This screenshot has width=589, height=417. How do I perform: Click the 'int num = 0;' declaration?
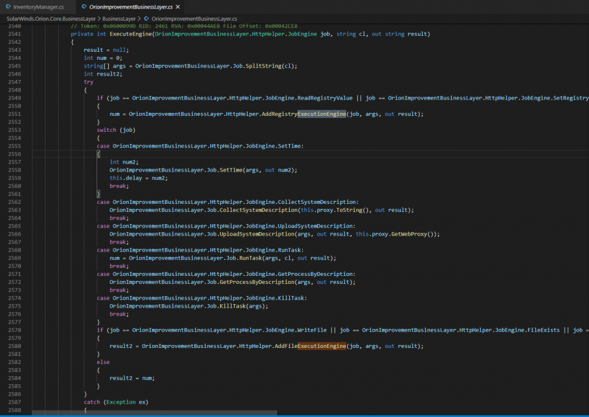(103, 58)
